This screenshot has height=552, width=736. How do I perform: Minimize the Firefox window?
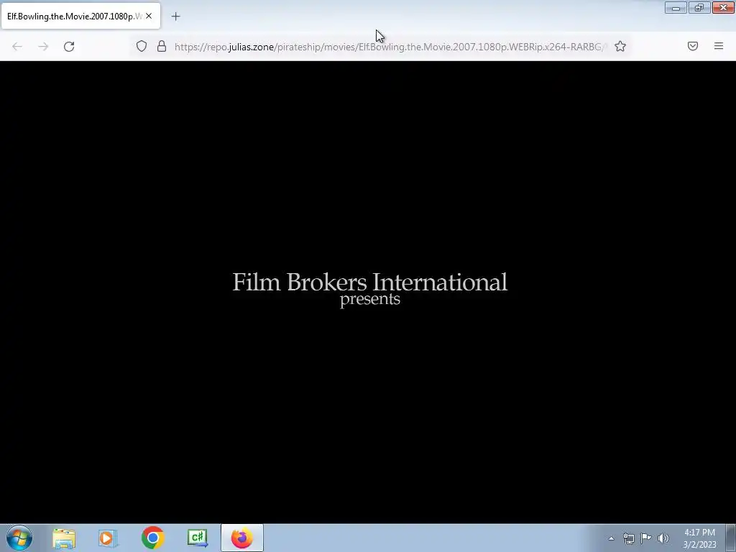pyautogui.click(x=676, y=7)
